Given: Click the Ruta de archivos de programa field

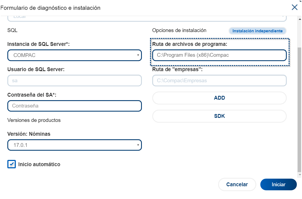Looking at the screenshot, I should [219, 55].
